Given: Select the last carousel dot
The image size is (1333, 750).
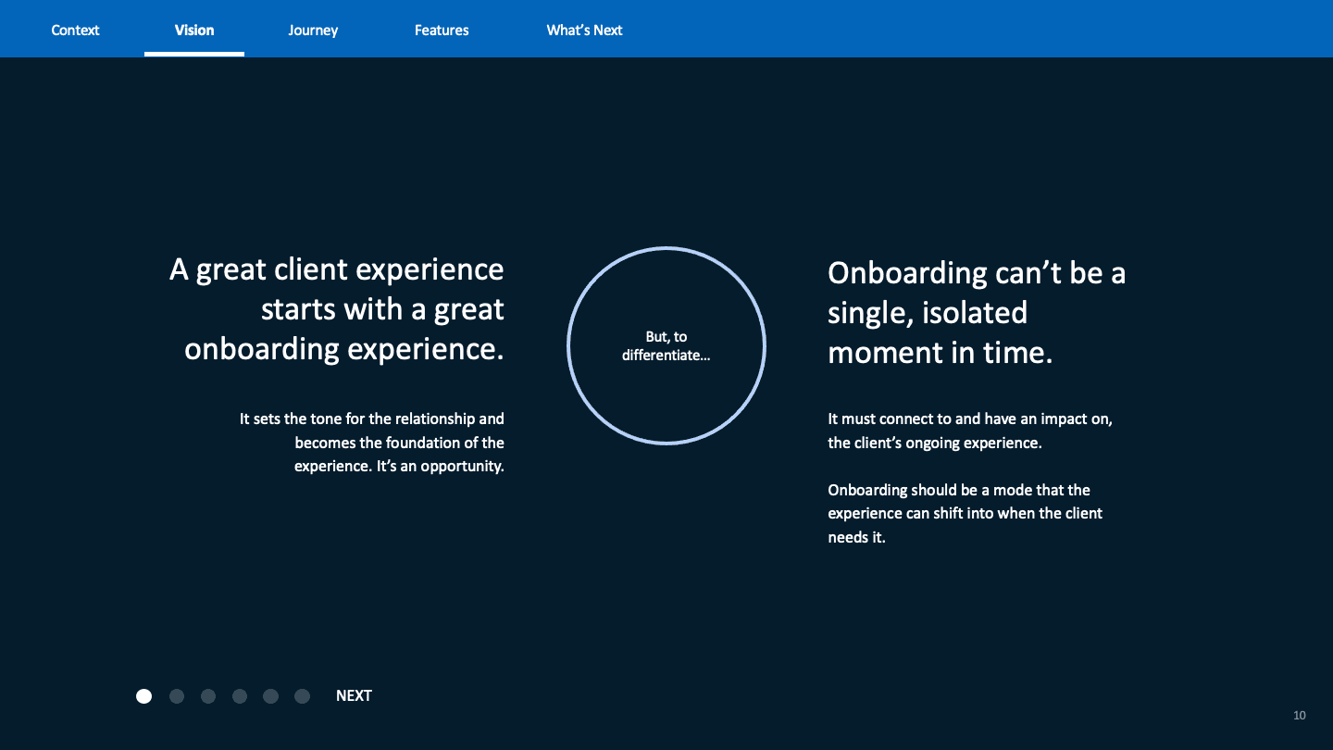Looking at the screenshot, I should pos(302,695).
